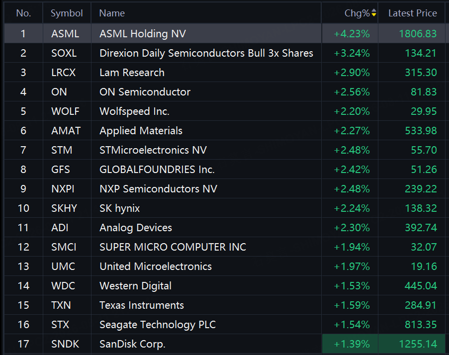This screenshot has width=449, height=355.
Task: Click the Name column header
Action: click(x=112, y=13)
